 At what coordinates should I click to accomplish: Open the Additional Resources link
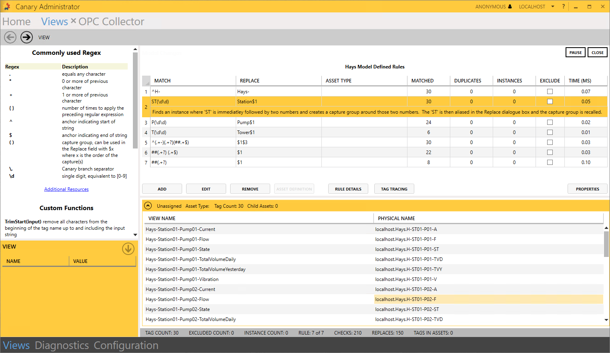coord(66,189)
